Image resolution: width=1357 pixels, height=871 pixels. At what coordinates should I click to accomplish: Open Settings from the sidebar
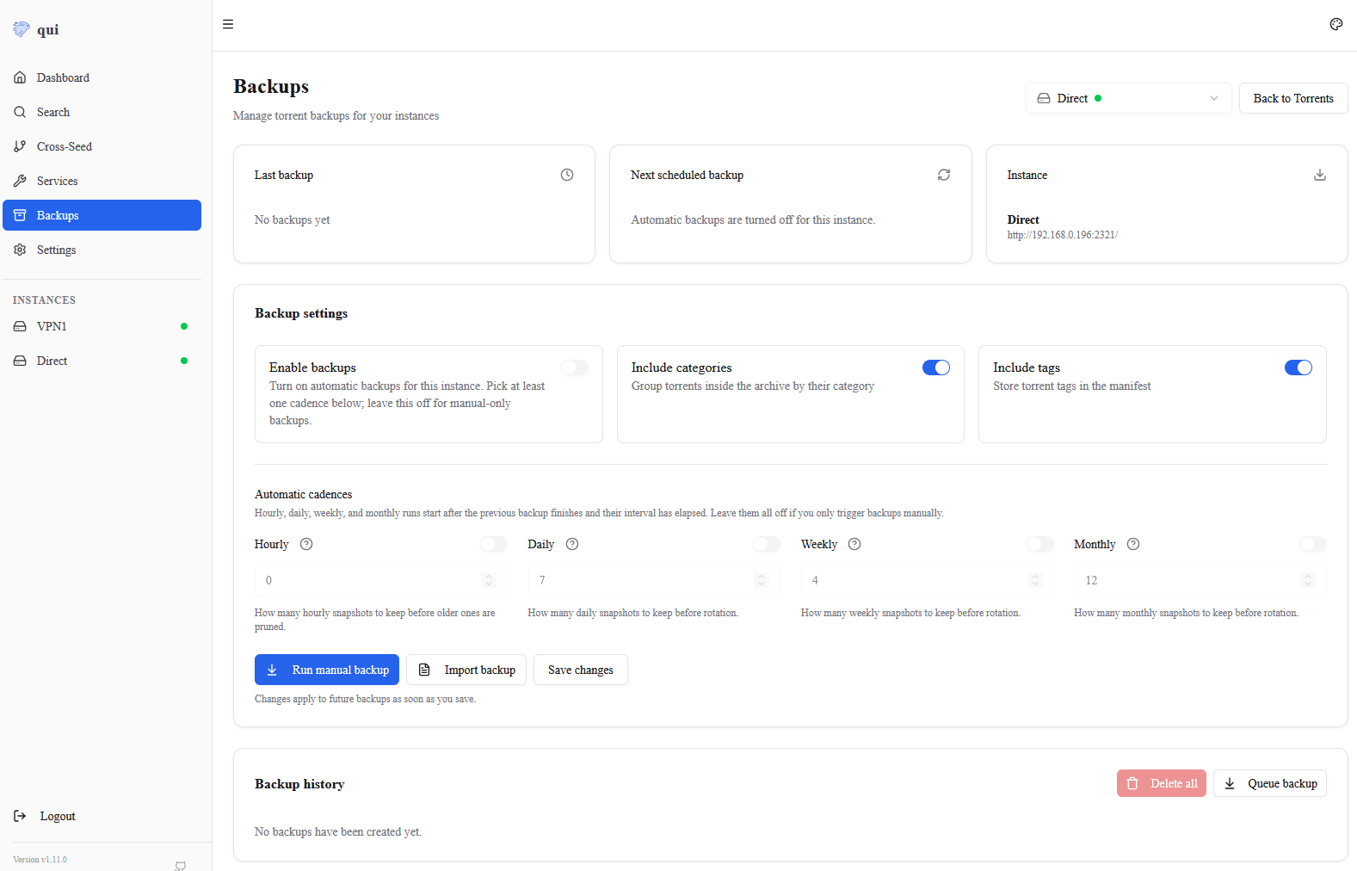(102, 250)
